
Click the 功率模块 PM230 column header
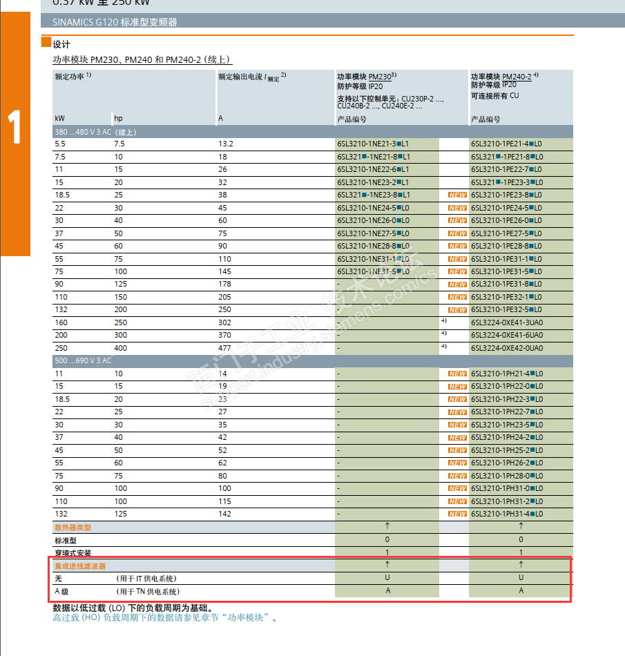tap(402, 97)
